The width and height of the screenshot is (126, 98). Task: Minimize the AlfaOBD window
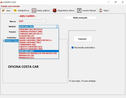(x=109, y=2)
